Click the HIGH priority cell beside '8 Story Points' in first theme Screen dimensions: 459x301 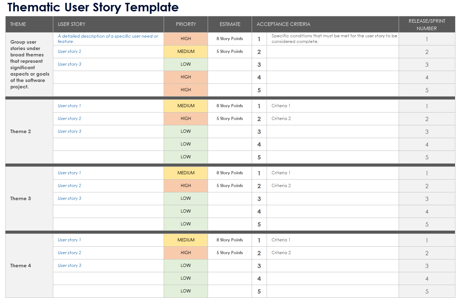click(186, 39)
